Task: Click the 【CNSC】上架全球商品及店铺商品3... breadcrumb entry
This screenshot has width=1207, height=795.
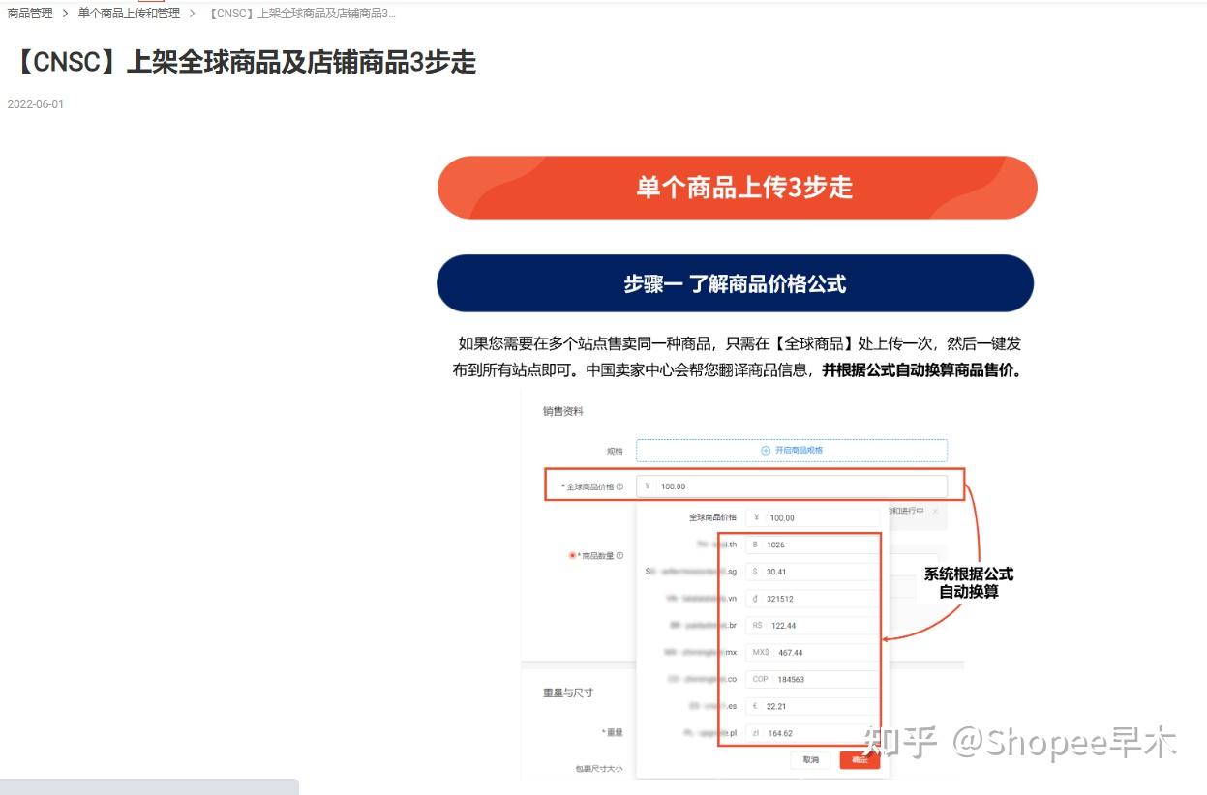Action: point(302,14)
